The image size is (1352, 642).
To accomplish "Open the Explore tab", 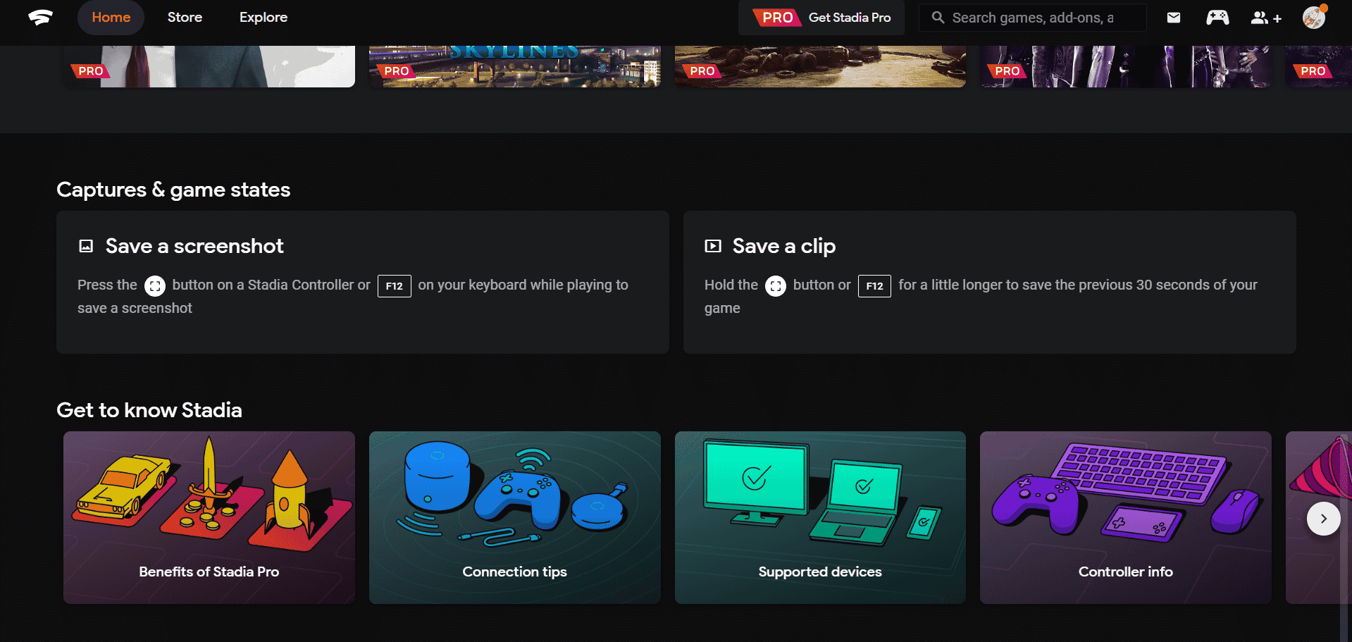I will pos(263,17).
